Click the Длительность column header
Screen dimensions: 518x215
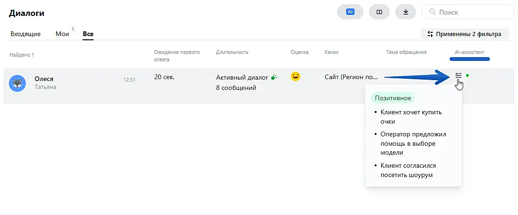(232, 52)
